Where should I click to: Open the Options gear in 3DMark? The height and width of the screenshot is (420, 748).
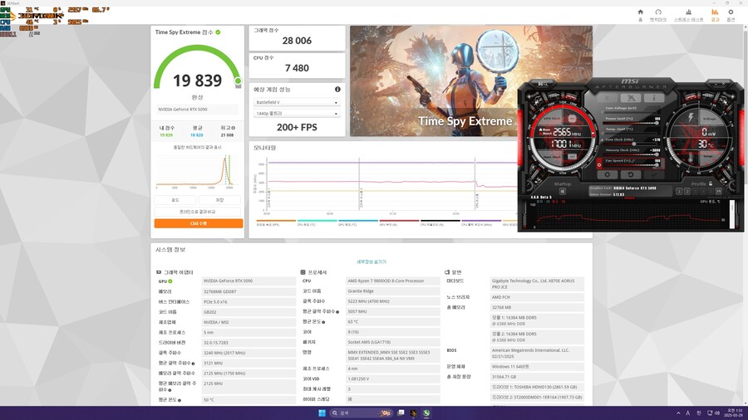[x=731, y=14]
